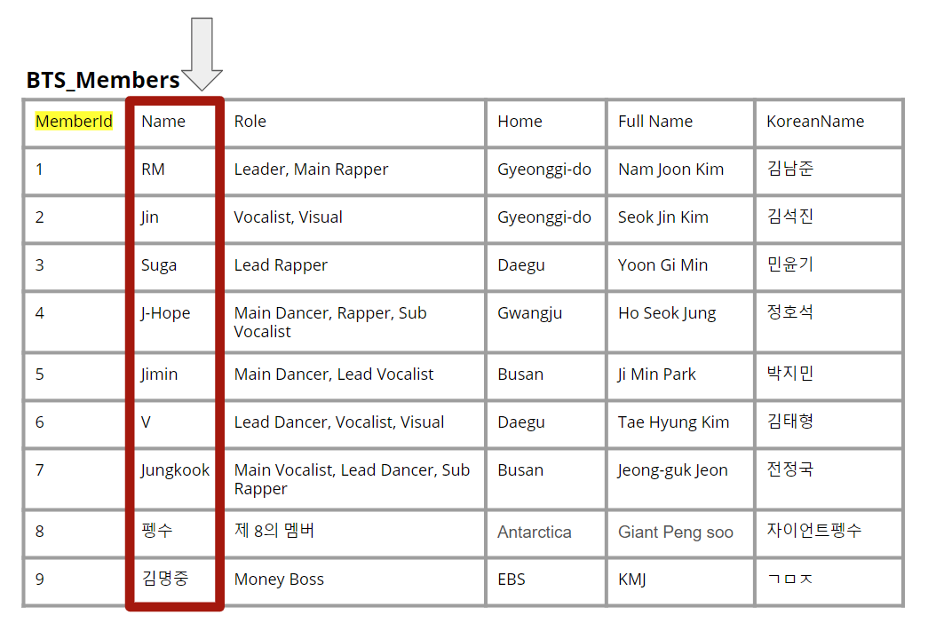Click the Full Name column header
This screenshot has width=928, height=623.
(x=655, y=122)
